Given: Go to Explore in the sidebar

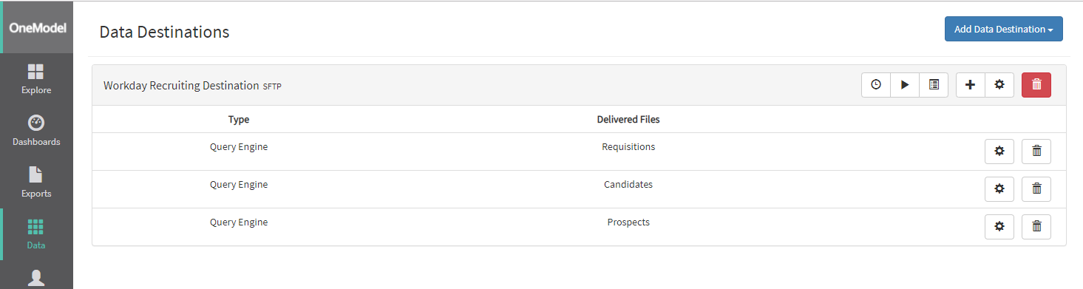Looking at the screenshot, I should pyautogui.click(x=36, y=79).
